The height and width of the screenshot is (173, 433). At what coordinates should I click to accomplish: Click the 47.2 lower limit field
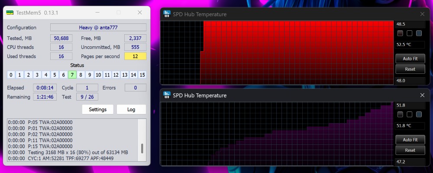click(x=410, y=162)
